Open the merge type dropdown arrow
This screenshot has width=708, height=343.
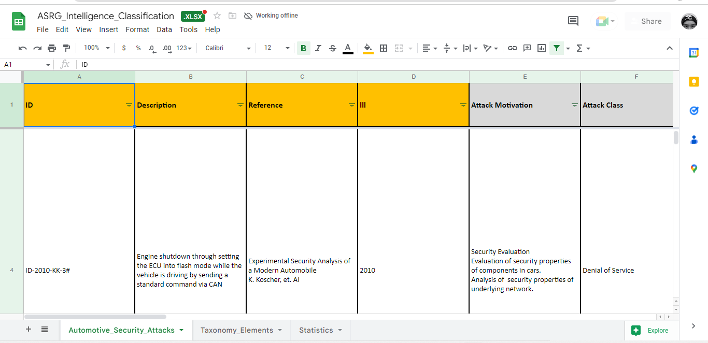coord(410,49)
